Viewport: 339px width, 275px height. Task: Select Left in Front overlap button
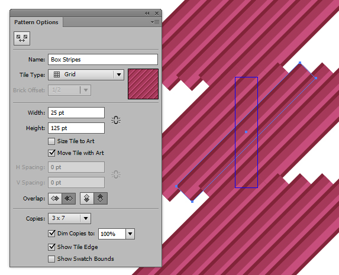(55, 199)
